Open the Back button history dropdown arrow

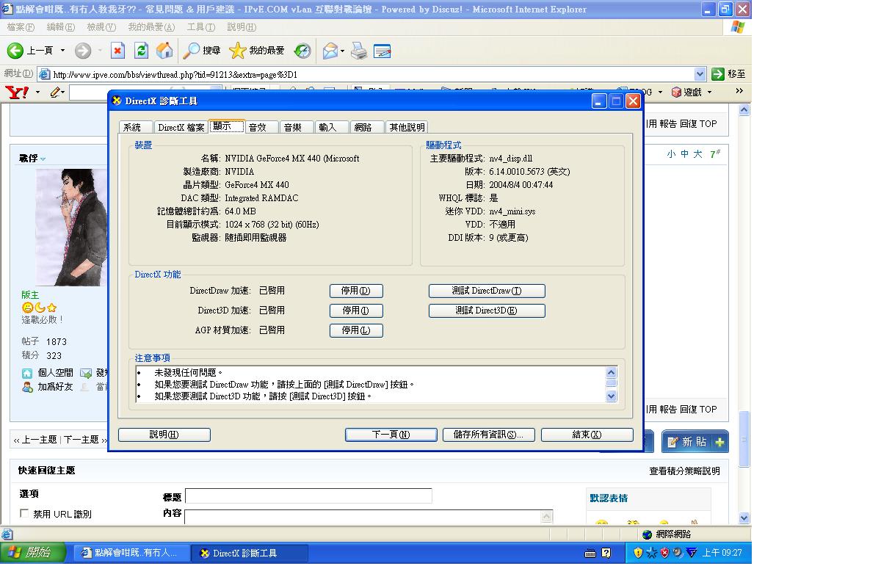pos(62,51)
